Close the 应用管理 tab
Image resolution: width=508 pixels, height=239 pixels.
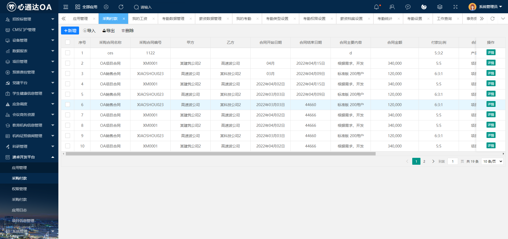tap(94, 19)
